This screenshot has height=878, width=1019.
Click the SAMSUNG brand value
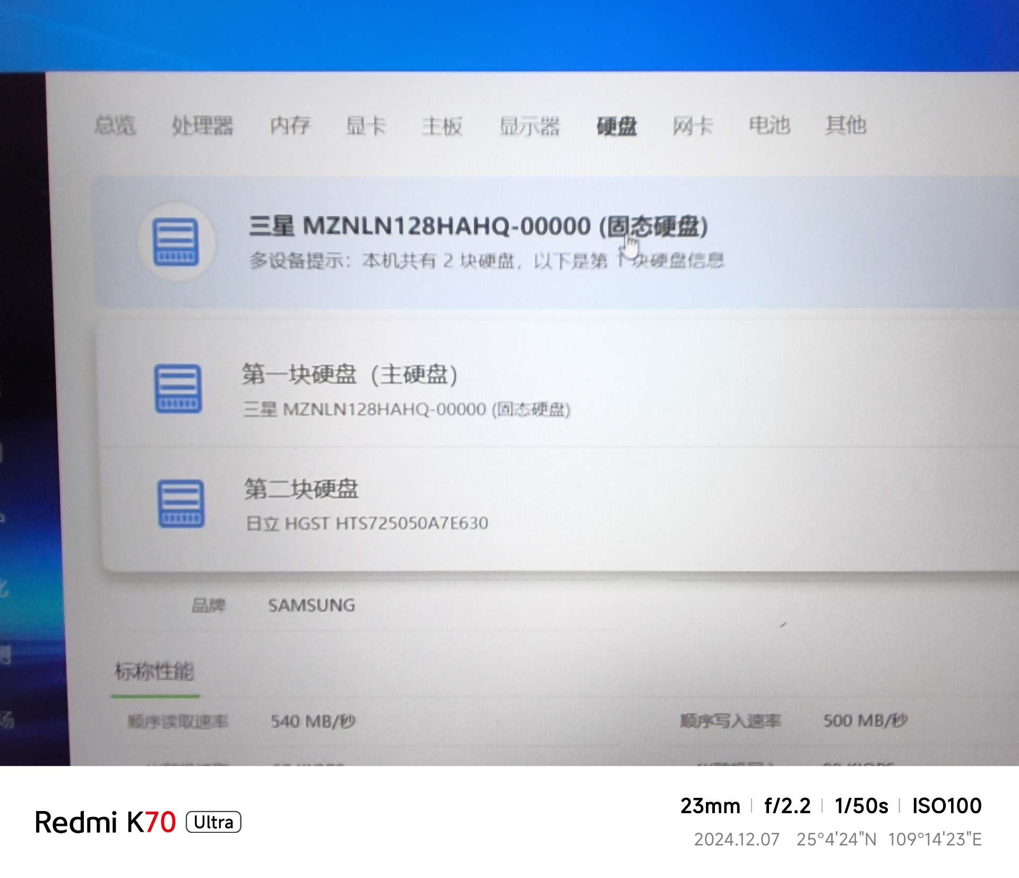pos(312,605)
